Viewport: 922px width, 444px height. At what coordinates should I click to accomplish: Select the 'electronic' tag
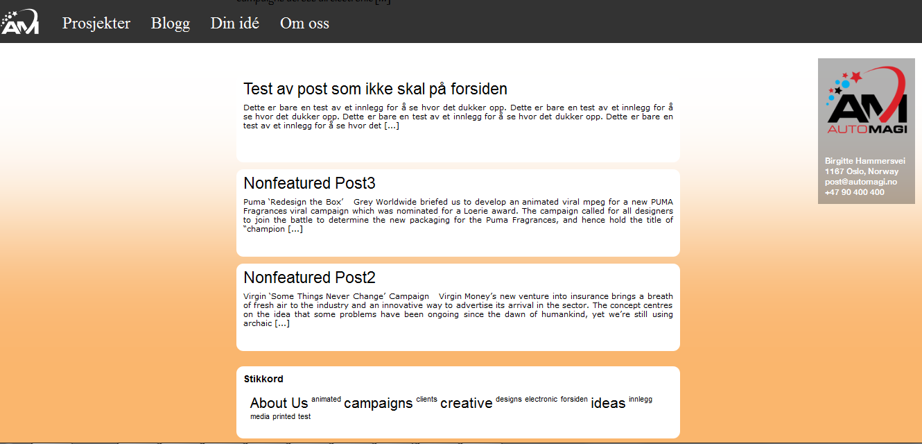pos(541,399)
